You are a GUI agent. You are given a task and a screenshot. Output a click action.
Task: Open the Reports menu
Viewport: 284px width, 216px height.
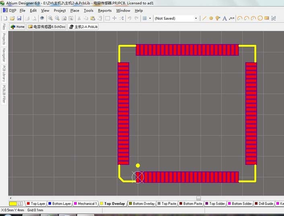(105, 10)
